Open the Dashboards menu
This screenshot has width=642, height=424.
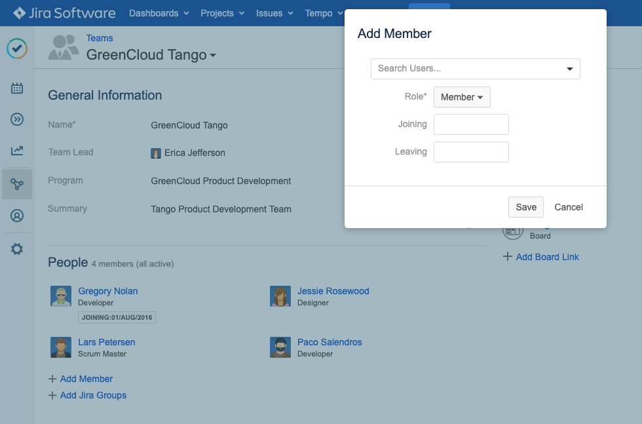click(159, 13)
